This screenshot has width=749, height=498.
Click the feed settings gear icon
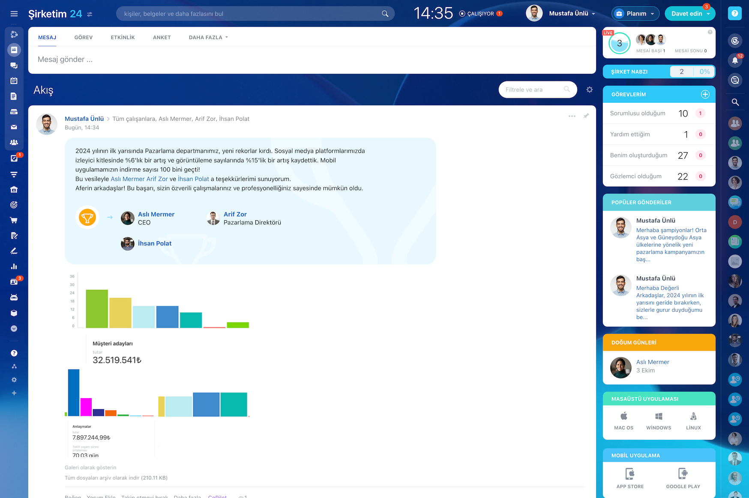tap(590, 90)
